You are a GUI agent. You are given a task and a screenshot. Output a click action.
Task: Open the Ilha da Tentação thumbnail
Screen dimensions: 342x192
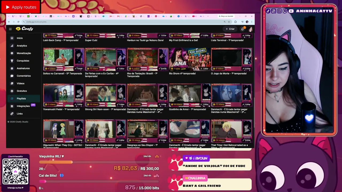147,59
